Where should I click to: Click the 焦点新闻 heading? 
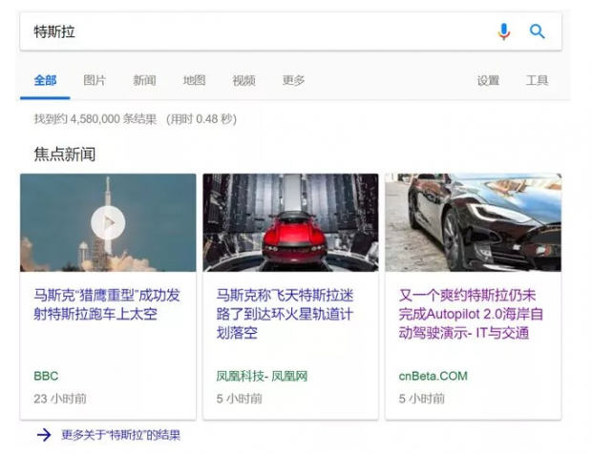click(x=65, y=155)
